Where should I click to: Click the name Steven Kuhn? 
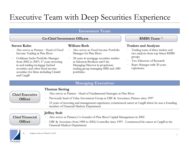(21, 46)
